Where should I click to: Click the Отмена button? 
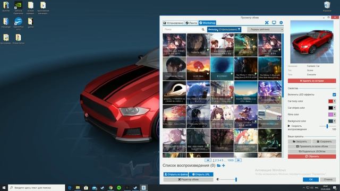328,179
